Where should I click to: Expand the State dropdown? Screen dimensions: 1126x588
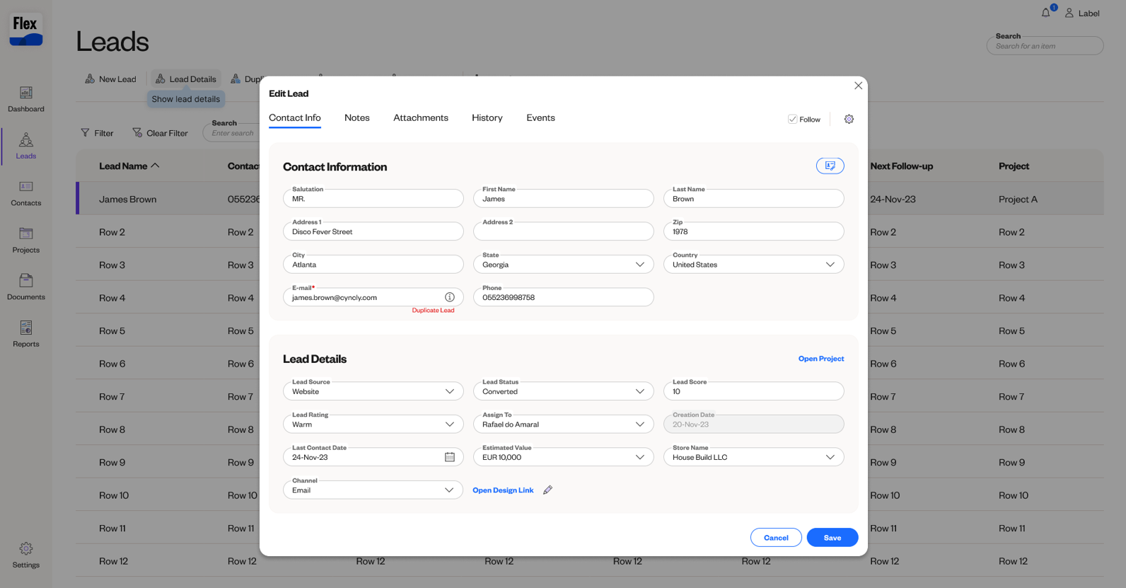click(x=640, y=265)
